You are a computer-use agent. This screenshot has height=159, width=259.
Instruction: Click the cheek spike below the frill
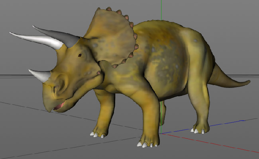click(99, 73)
